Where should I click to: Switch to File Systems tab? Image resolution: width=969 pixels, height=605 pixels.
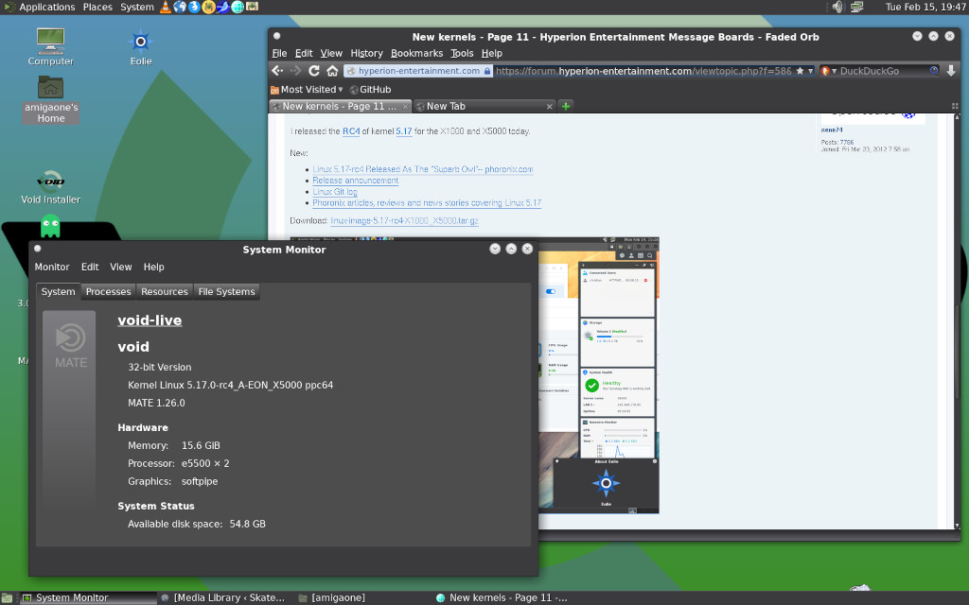coord(227,291)
